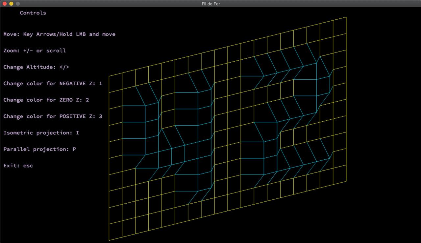Click the 'Controls' heading text
This screenshot has height=243, width=421.
tap(33, 13)
